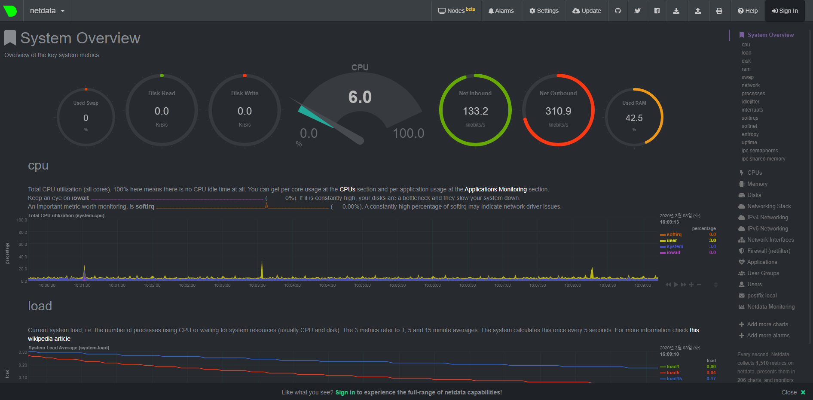
Task: Jump to cpu in sidebar
Action: pyautogui.click(x=746, y=45)
